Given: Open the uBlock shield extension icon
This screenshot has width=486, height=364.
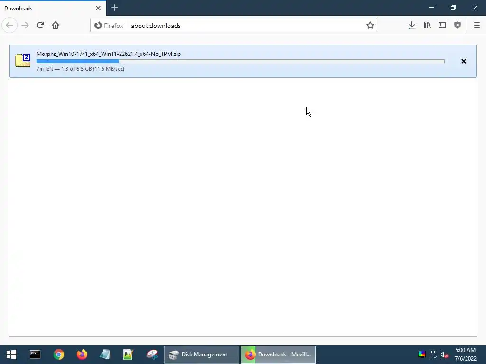Looking at the screenshot, I should coord(458,26).
